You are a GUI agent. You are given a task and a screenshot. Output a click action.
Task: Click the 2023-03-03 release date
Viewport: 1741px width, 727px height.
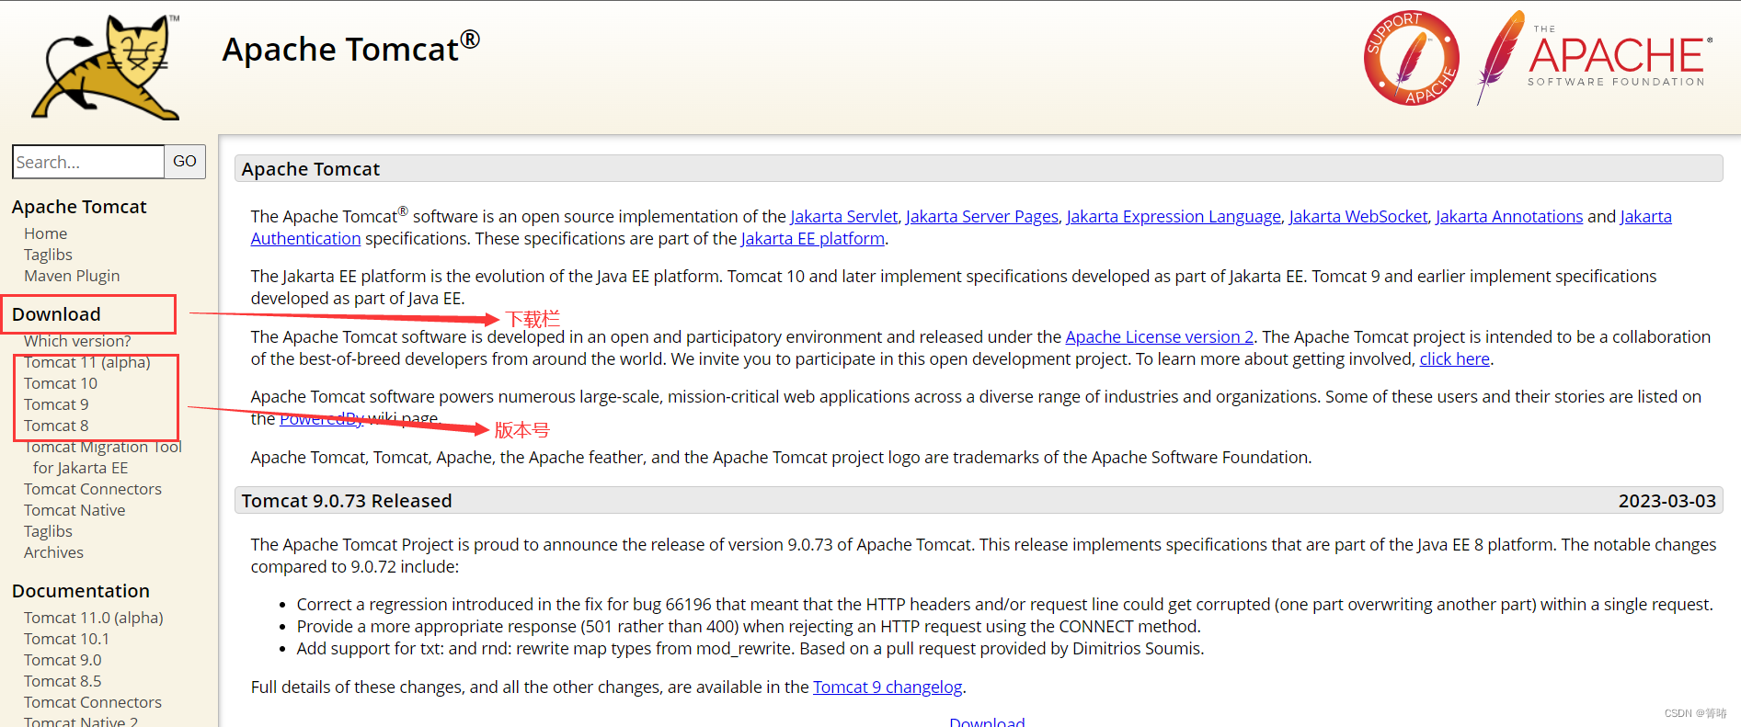[1667, 501]
